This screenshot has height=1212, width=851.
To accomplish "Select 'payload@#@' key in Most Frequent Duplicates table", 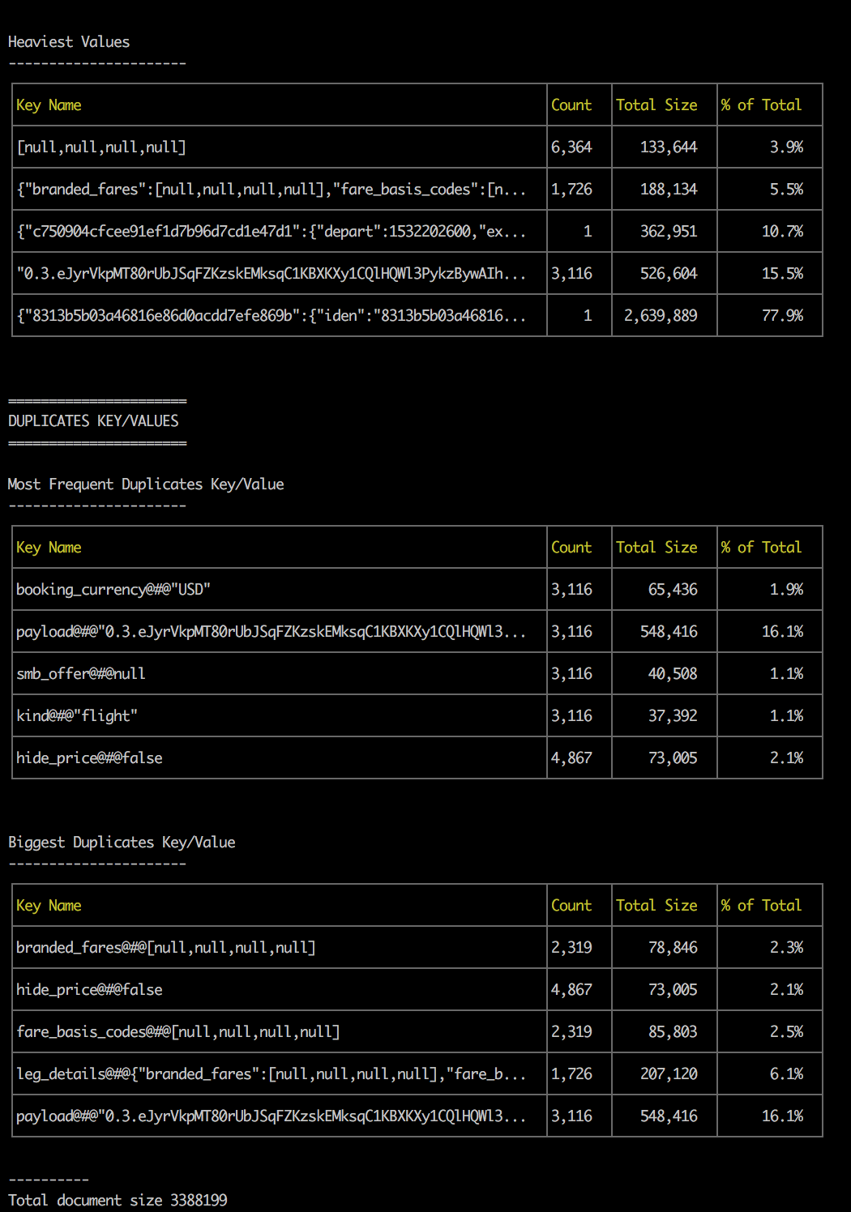I will (272, 632).
